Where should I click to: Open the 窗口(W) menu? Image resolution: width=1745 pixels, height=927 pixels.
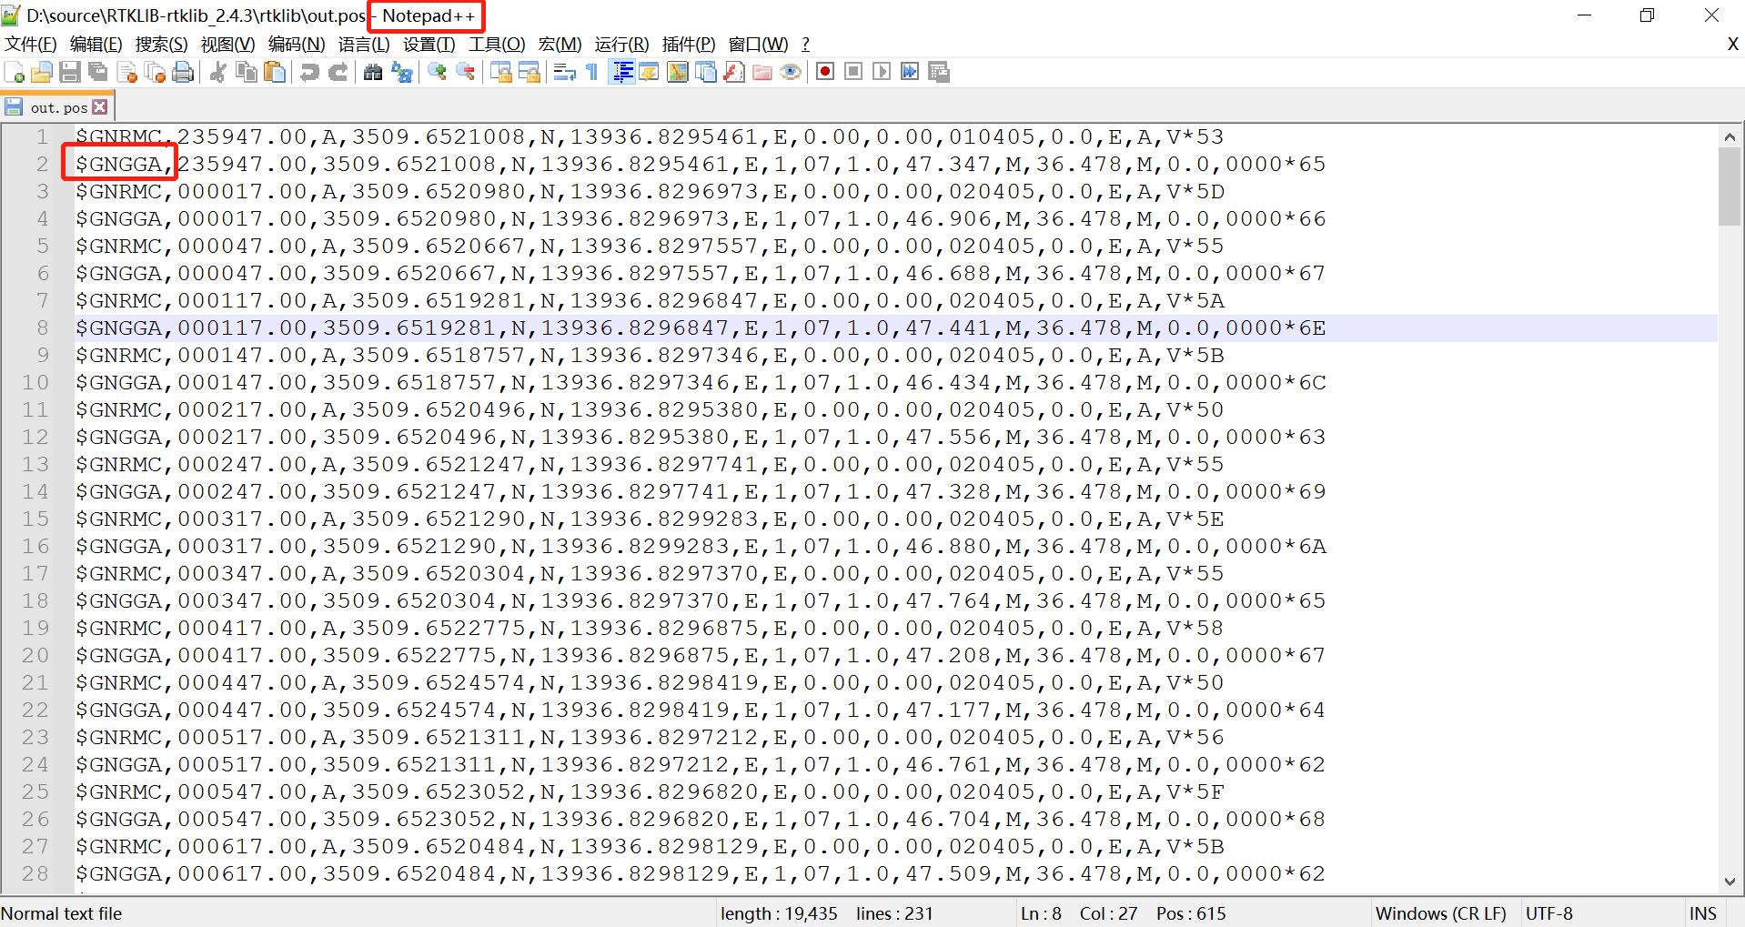pyautogui.click(x=759, y=45)
